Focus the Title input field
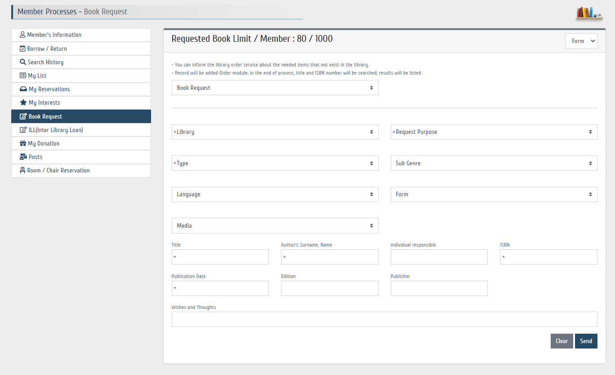Image resolution: width=615 pixels, height=375 pixels. tap(220, 257)
